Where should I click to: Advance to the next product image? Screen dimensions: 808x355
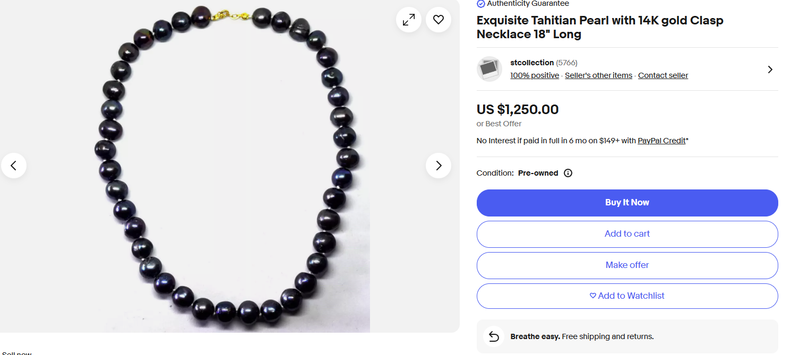tap(438, 166)
